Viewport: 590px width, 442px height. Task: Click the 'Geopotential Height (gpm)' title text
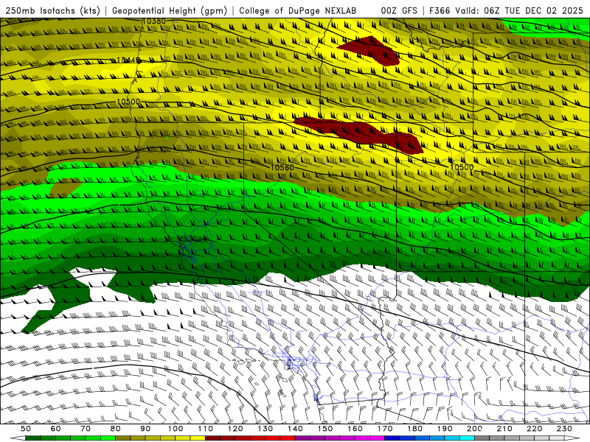(170, 10)
